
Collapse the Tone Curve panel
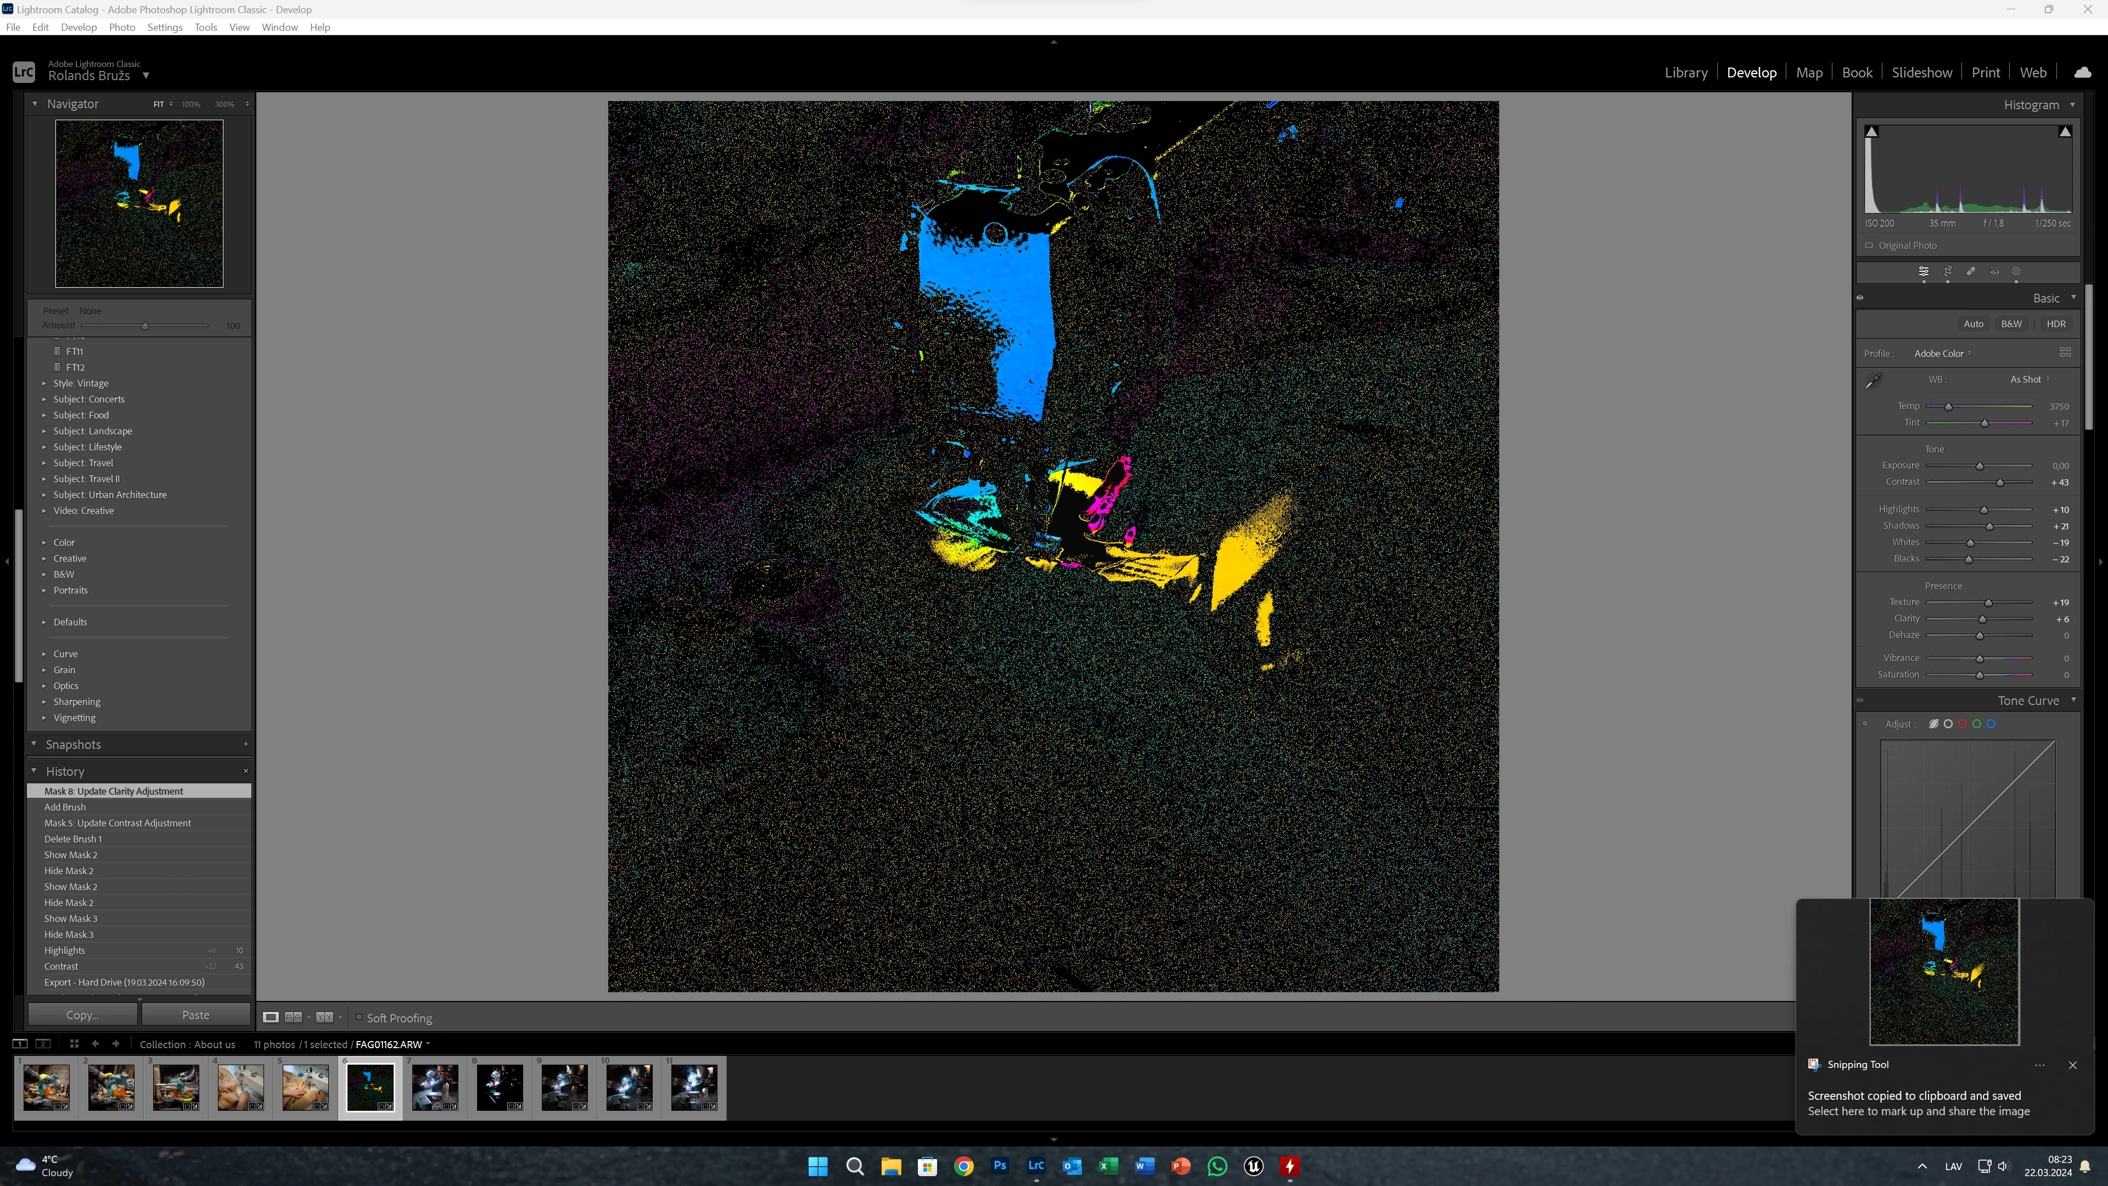tap(2073, 700)
